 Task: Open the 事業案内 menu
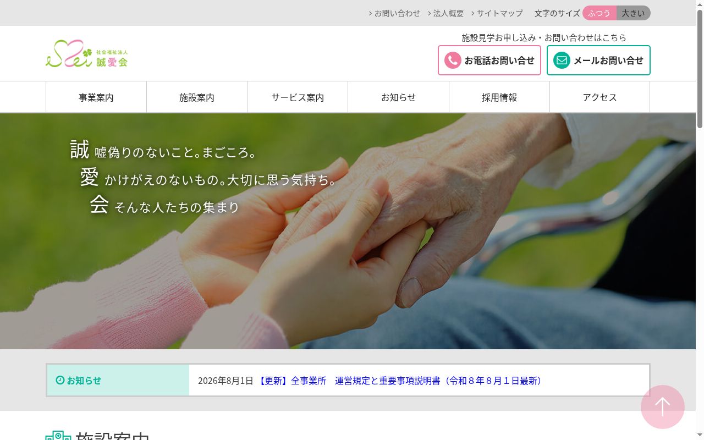click(x=96, y=97)
